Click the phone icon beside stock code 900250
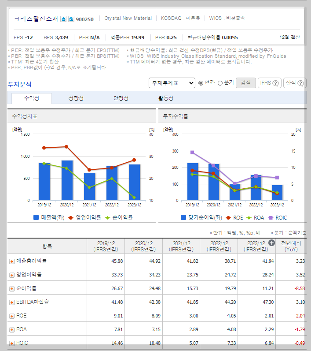 tap(71, 19)
